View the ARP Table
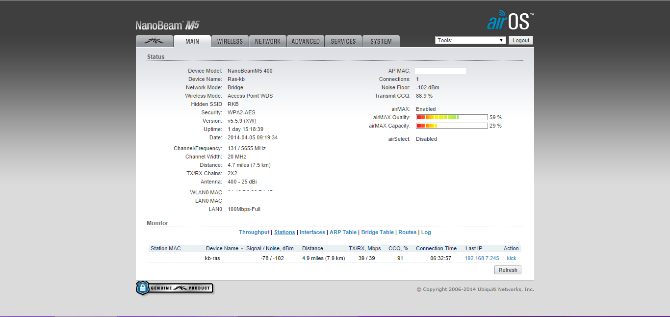670x317 pixels. pos(343,232)
